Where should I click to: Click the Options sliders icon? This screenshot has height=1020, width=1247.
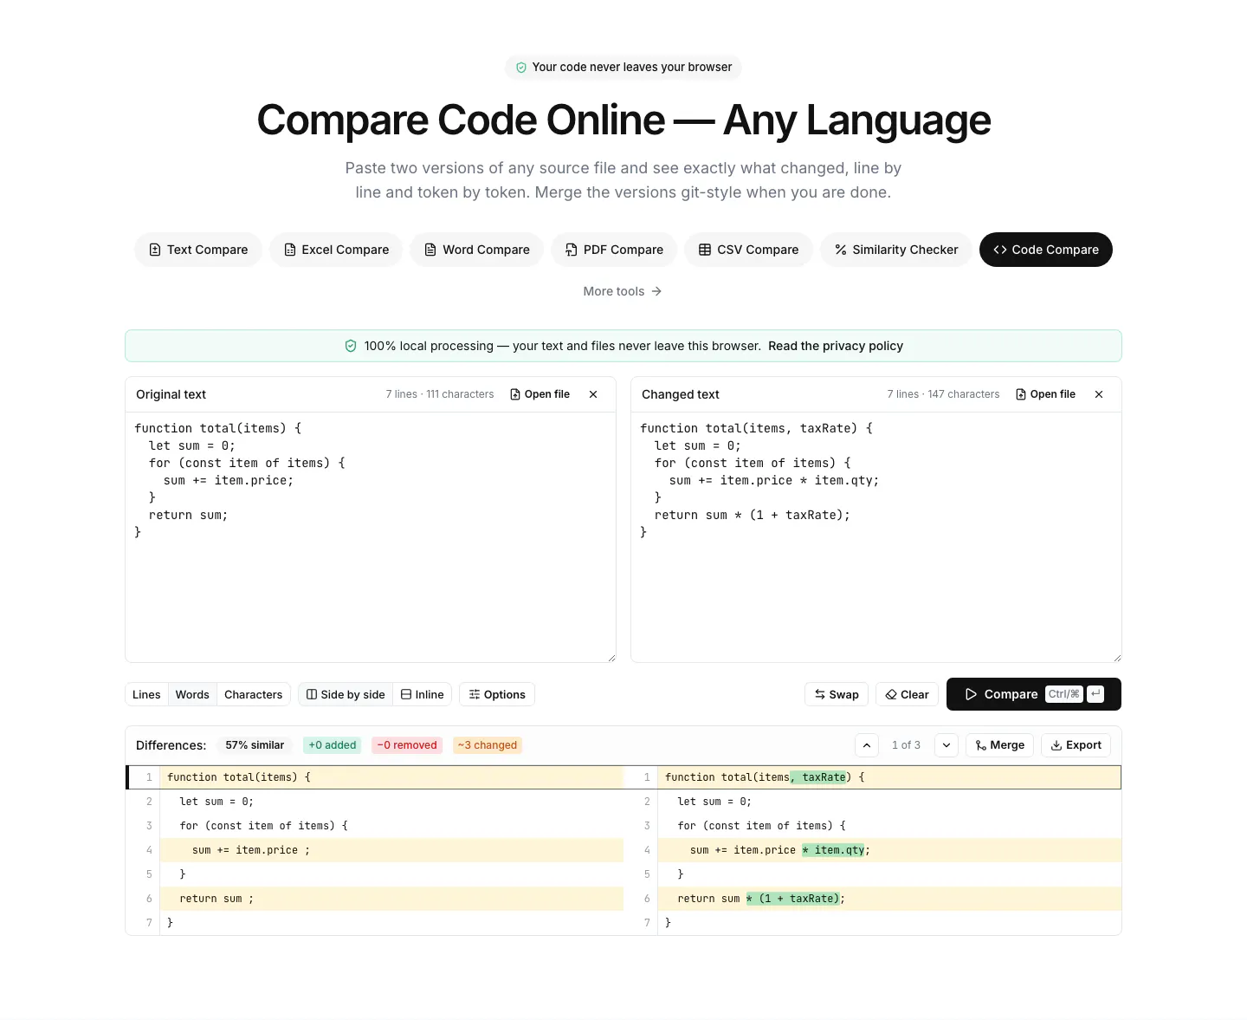(x=475, y=694)
